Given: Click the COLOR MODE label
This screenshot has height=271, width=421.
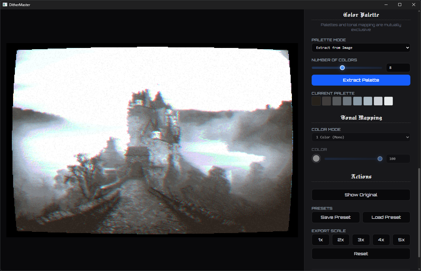Looking at the screenshot, I should (326, 129).
